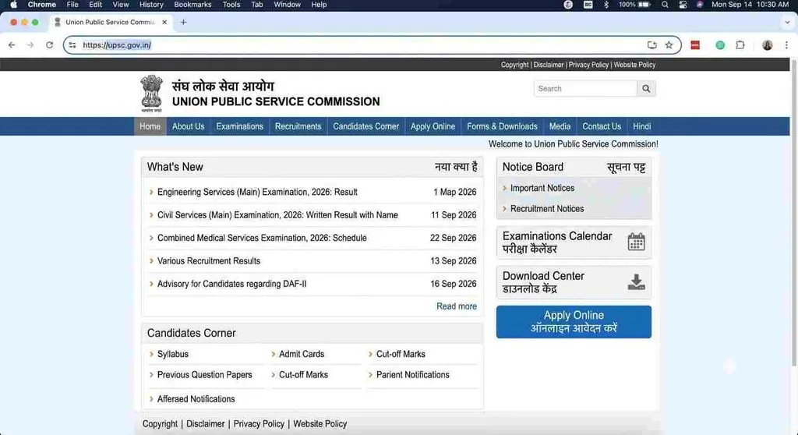
Task: Open Forms & Downloads navigation item
Action: [x=502, y=126]
